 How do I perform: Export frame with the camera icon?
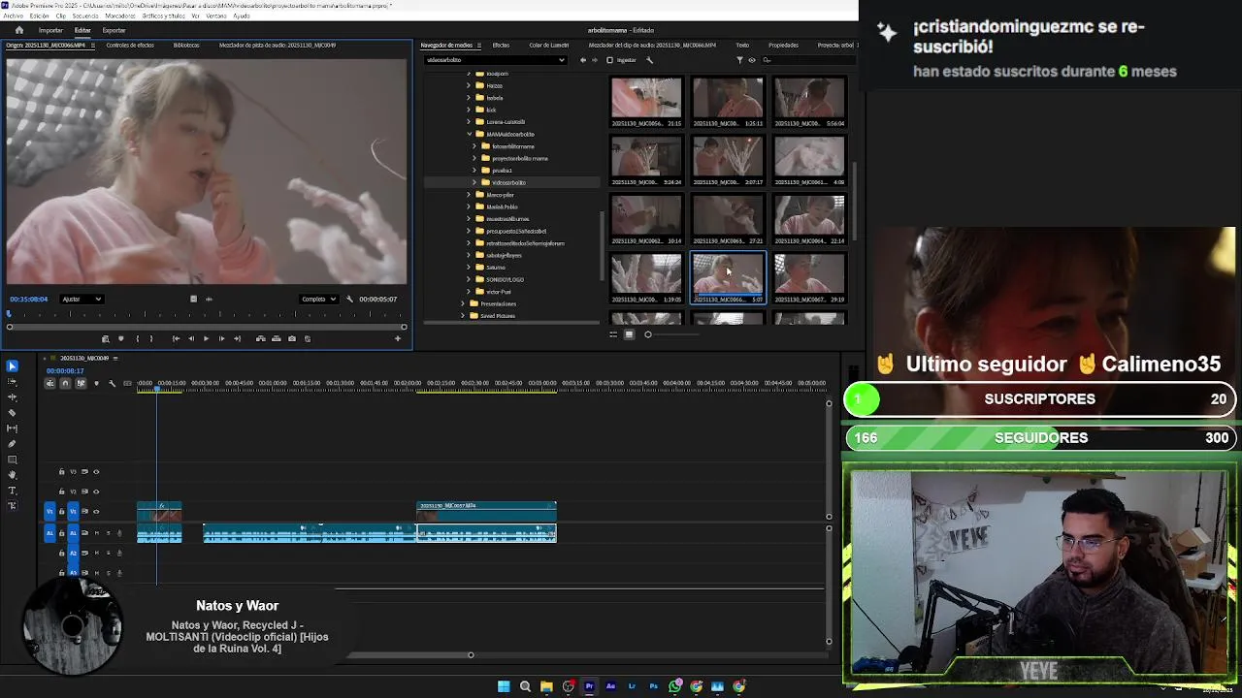click(x=291, y=338)
